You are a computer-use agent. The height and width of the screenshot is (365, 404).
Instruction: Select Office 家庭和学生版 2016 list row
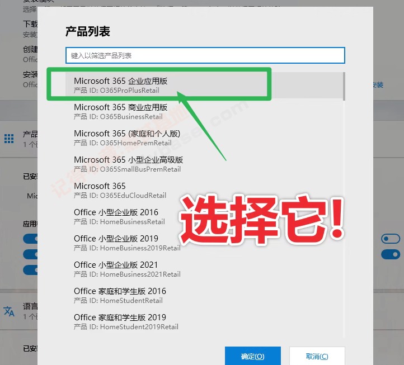pyautogui.click(x=204, y=295)
